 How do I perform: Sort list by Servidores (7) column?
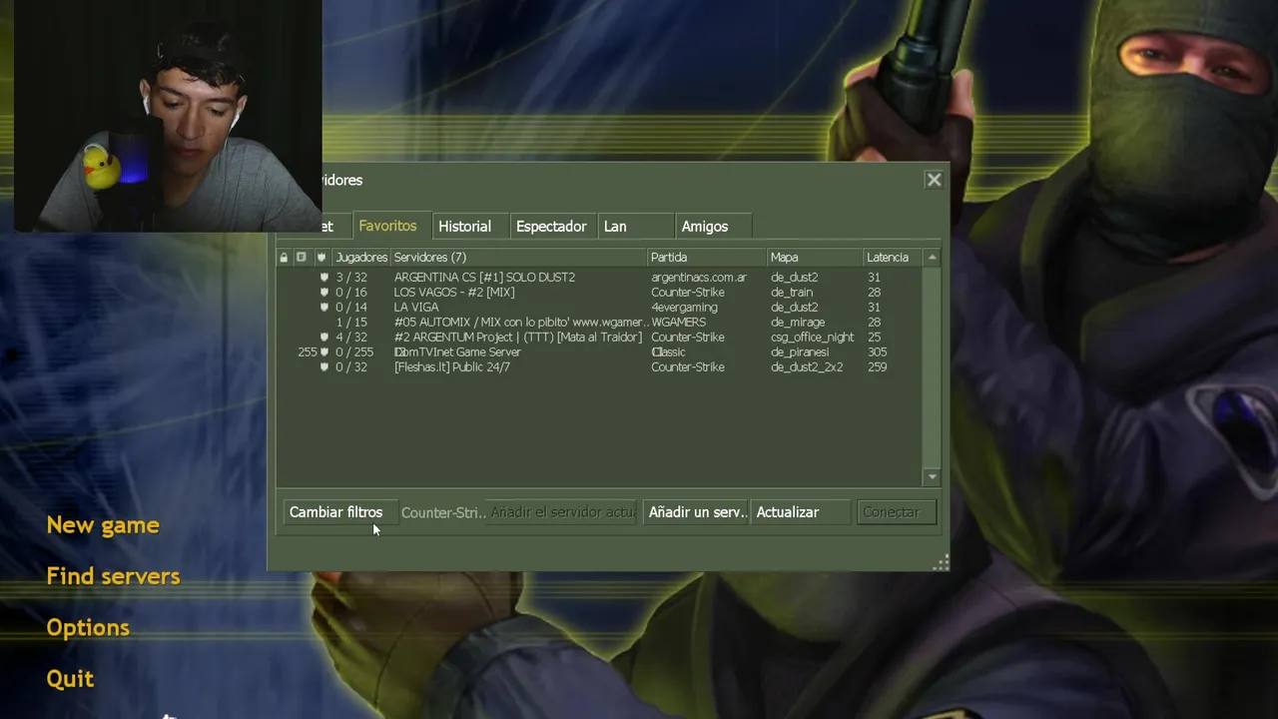(518, 258)
